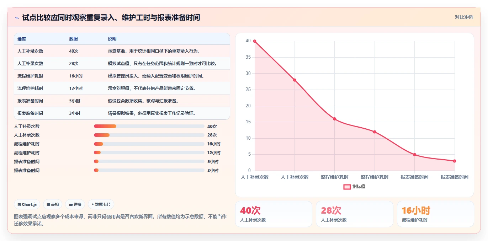Click the 28次 progress bar
The width and height of the screenshot is (488, 241).
pos(149,135)
